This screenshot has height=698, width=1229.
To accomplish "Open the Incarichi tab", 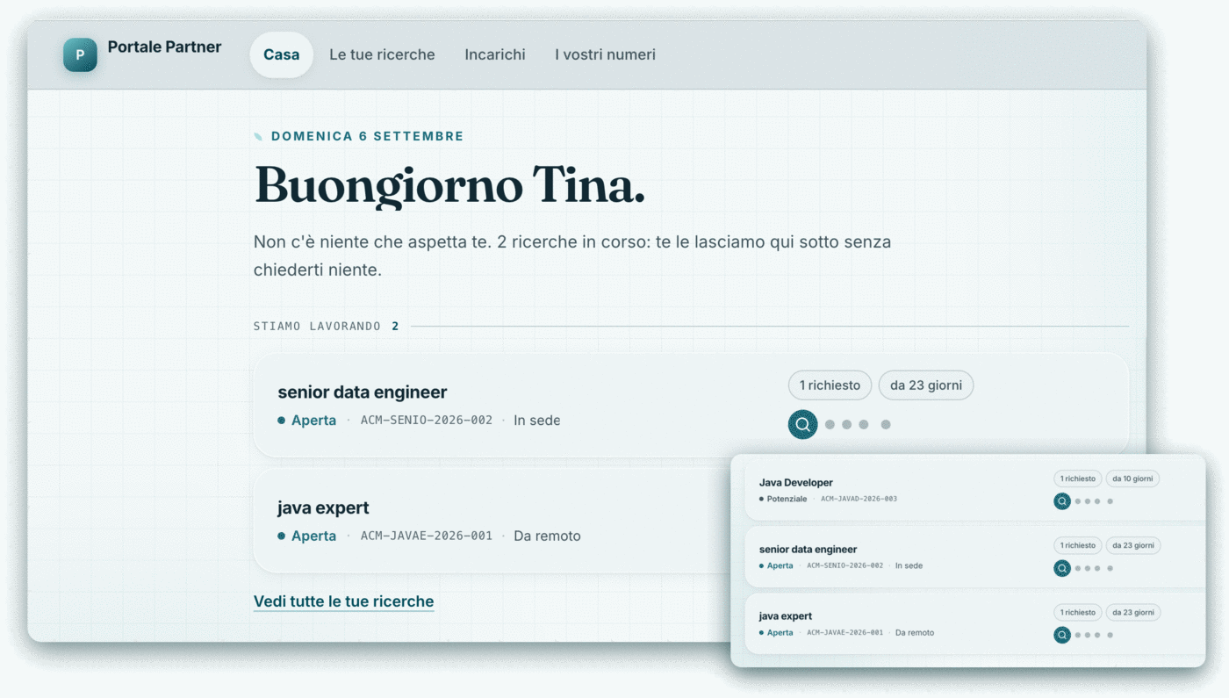I will click(495, 54).
